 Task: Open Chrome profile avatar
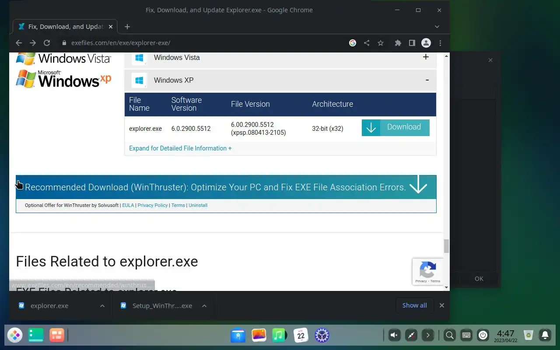click(426, 43)
